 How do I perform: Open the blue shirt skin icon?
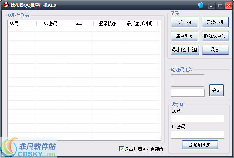point(201,5)
